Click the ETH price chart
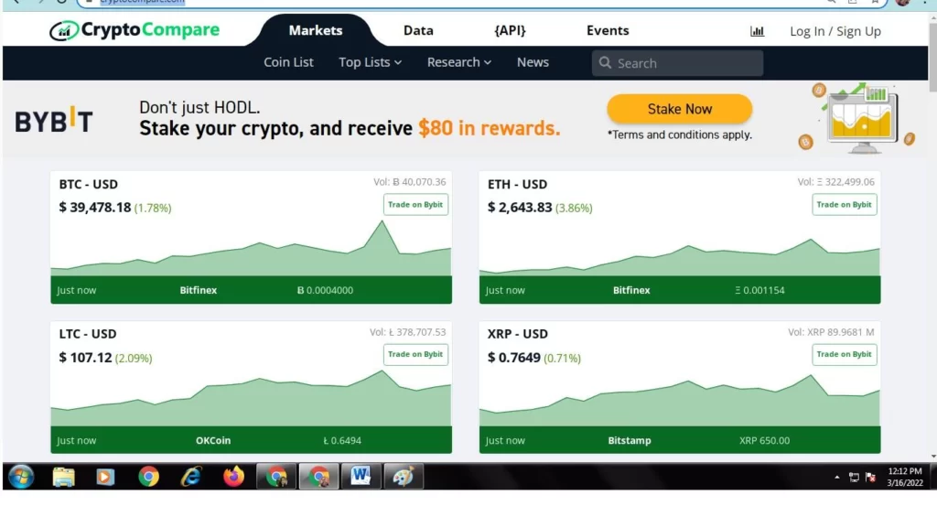The width and height of the screenshot is (937, 527). pyautogui.click(x=680, y=257)
